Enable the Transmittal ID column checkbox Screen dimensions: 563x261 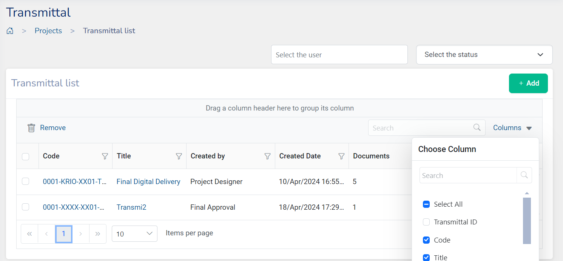(426, 222)
